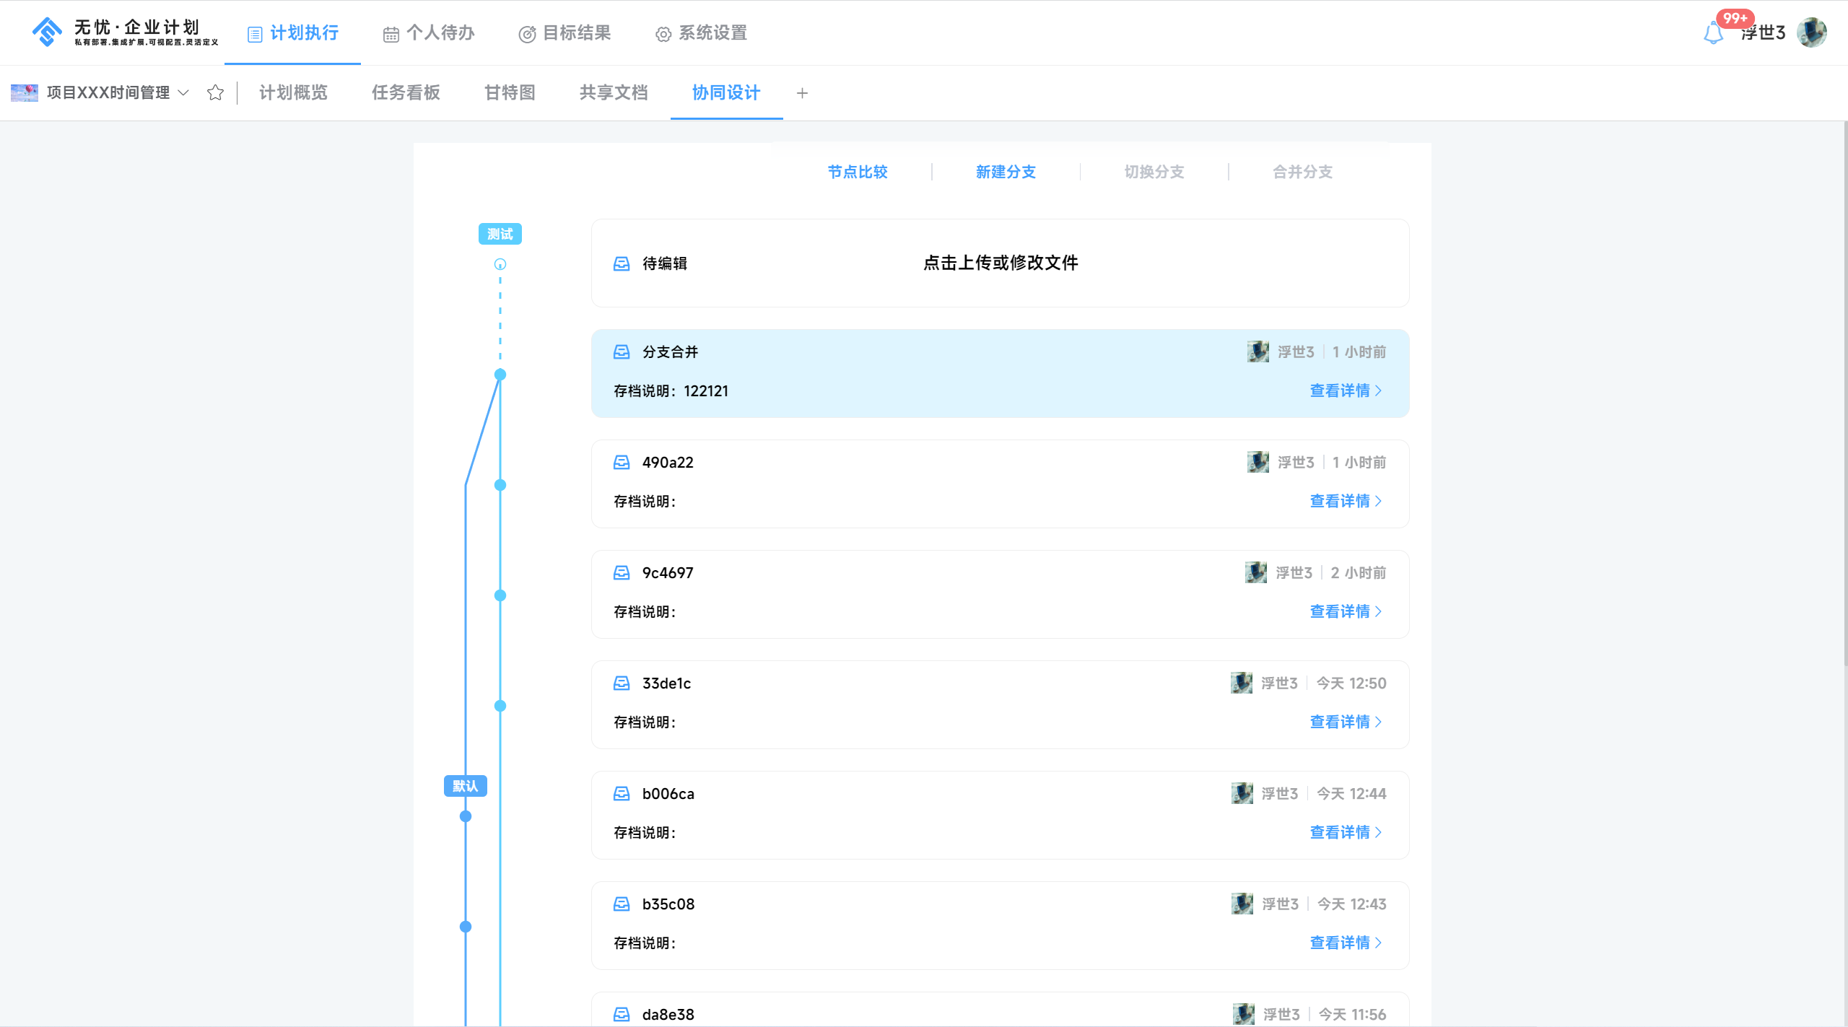Click archive icon beside 分支合并 entry
This screenshot has height=1027, width=1848.
(622, 352)
